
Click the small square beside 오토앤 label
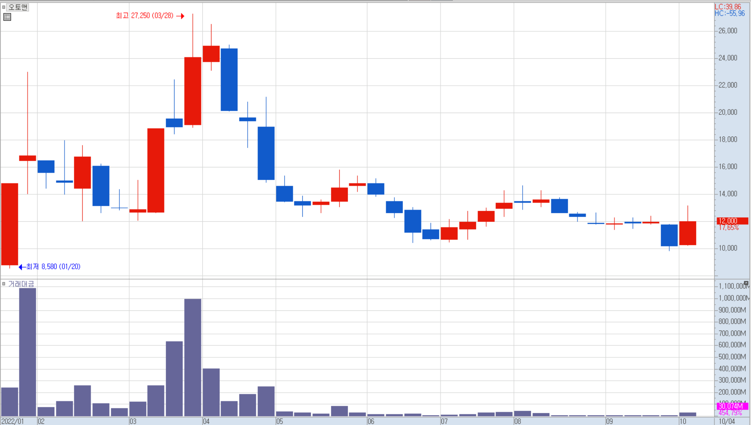click(3, 7)
